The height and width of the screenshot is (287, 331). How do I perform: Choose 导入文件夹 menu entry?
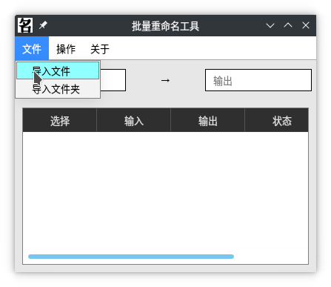click(58, 89)
